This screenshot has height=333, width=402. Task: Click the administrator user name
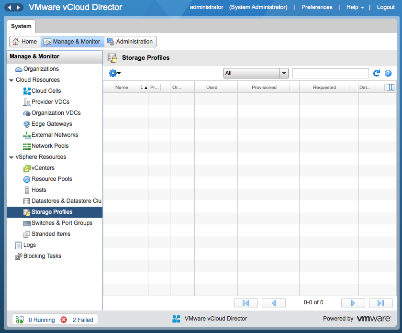207,7
